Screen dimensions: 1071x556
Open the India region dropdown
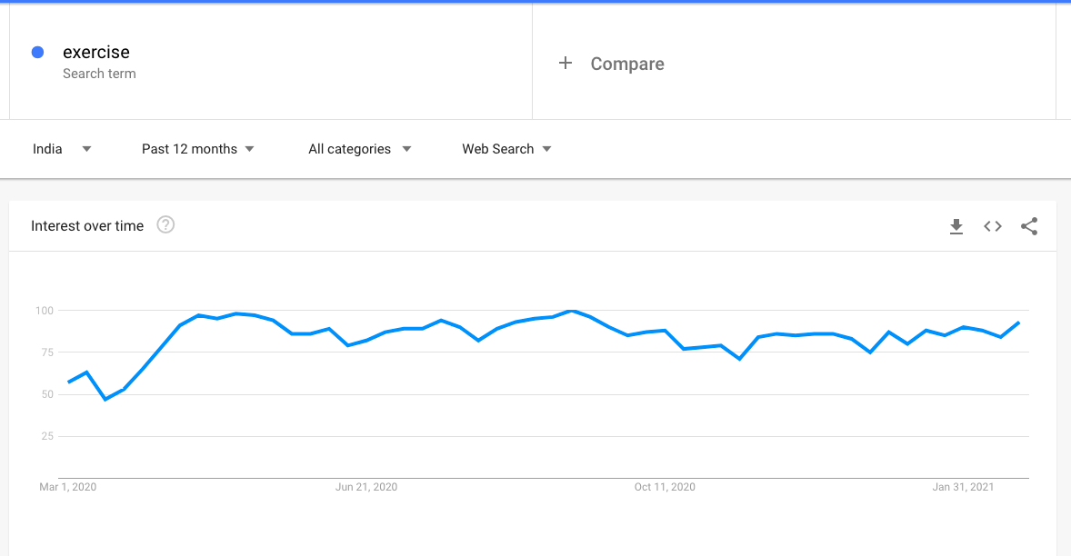click(62, 149)
